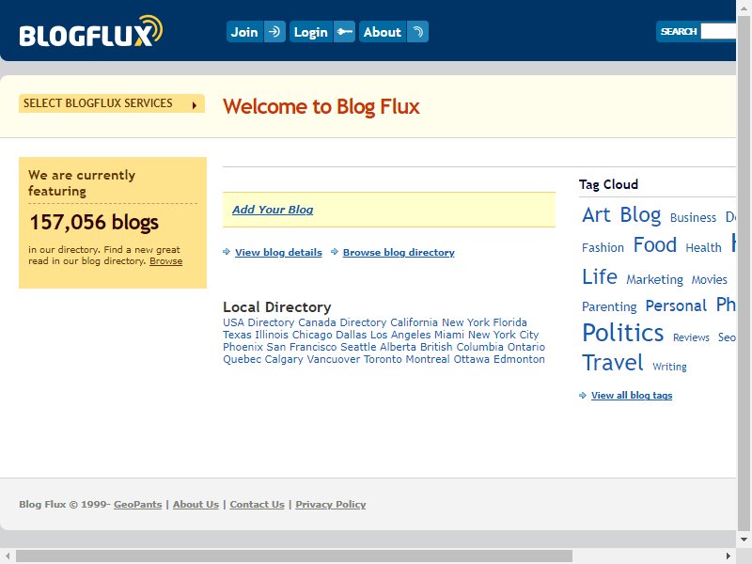This screenshot has height=564, width=752.
Task: Click the Business tag in Tag Cloud
Action: pyautogui.click(x=693, y=218)
